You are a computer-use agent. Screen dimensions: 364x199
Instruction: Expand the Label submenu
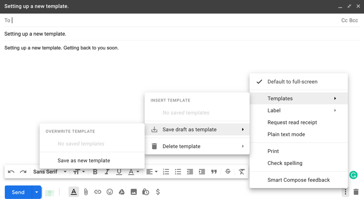pos(298,110)
